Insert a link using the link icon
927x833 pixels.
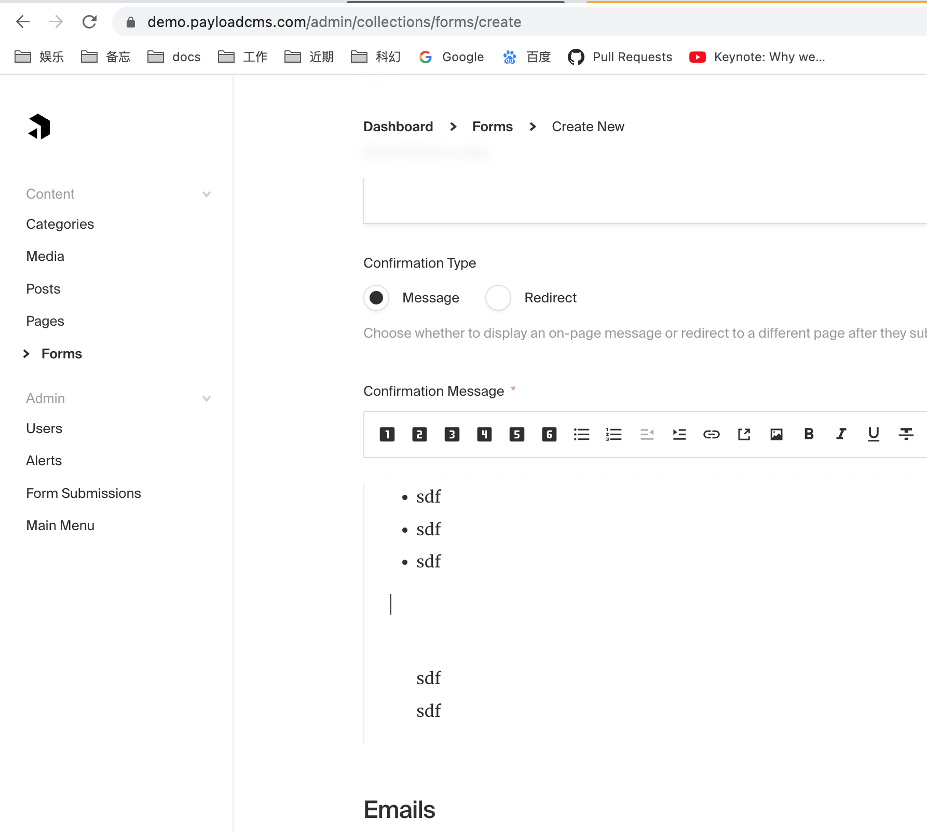coord(711,434)
